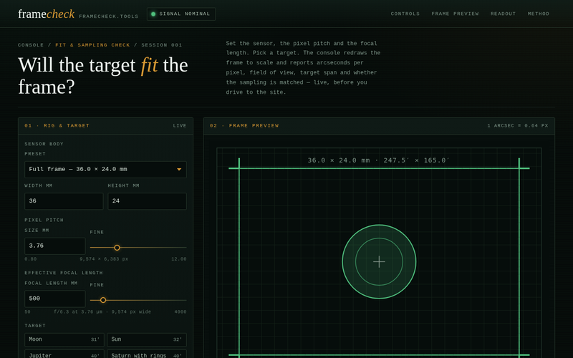Open the Readout nav item
This screenshot has width=573, height=358.
coord(503,14)
